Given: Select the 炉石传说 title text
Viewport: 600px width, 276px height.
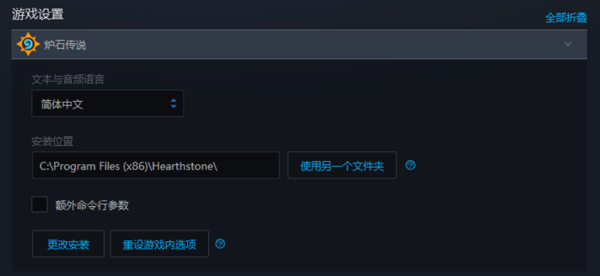Looking at the screenshot, I should (65, 45).
